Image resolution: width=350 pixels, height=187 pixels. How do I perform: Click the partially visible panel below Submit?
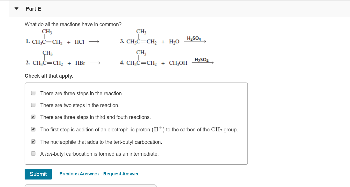point(90,186)
